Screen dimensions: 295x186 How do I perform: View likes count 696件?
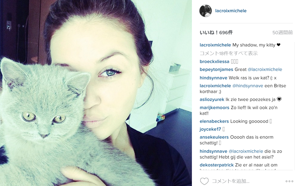pyautogui.click(x=216, y=33)
